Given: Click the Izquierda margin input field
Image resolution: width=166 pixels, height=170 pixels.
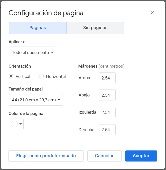Looking at the screenshot, I should pos(107,112).
